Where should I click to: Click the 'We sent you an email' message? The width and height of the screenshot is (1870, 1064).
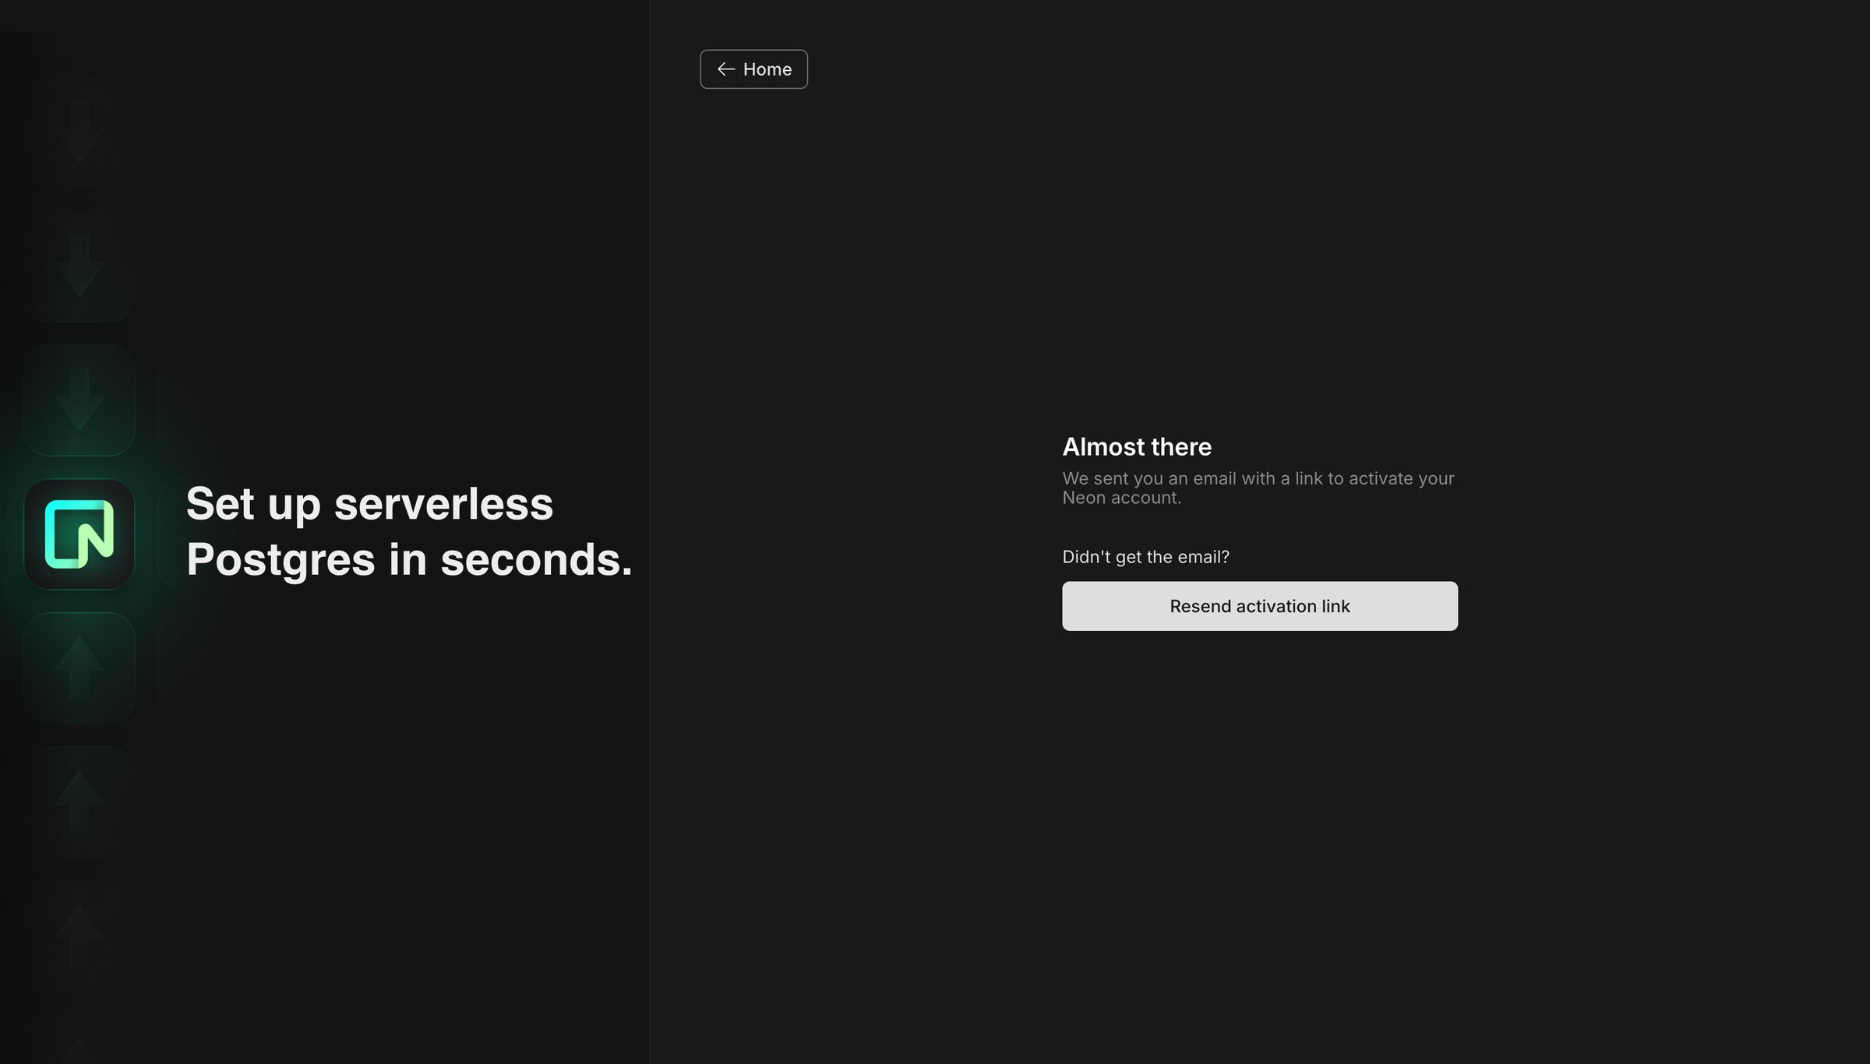point(1258,488)
